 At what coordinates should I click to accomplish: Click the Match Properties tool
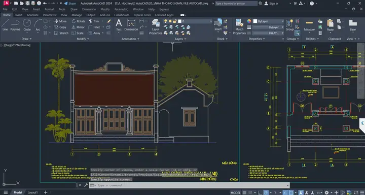click(239, 26)
